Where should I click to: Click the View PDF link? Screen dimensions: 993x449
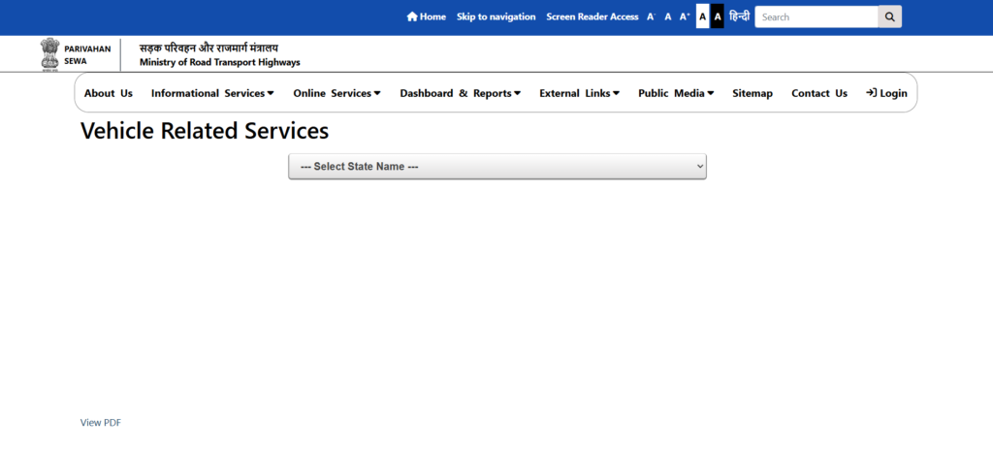coord(101,423)
